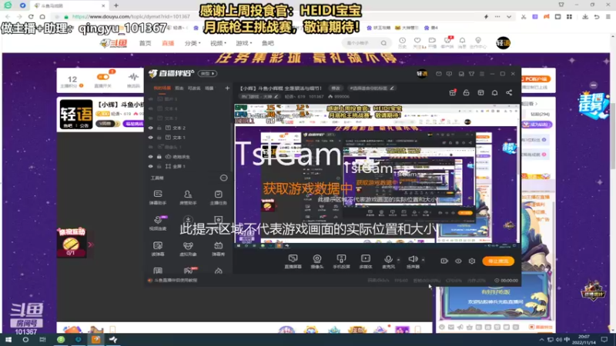Open the 游戏 dropdown in Douyu navigation
Image resolution: width=616 pixels, height=346 pixels.
[243, 43]
